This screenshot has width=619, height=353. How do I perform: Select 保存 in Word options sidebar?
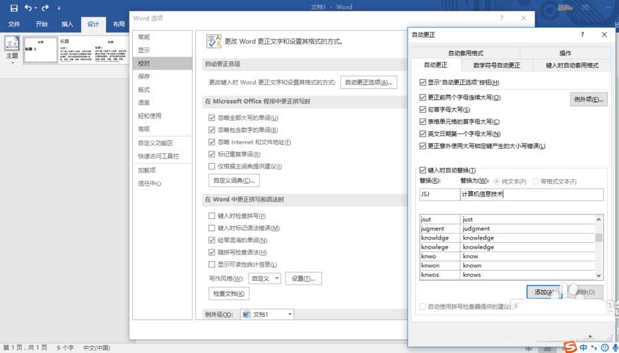click(x=144, y=76)
